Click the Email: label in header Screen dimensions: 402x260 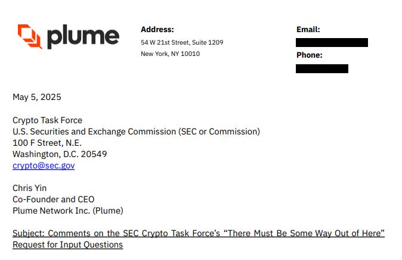[308, 29]
